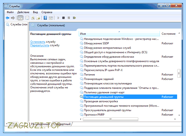Click the Службы (локальные) header gear icon
Image resolution: width=186 pixels, height=136 pixels.
point(33,25)
